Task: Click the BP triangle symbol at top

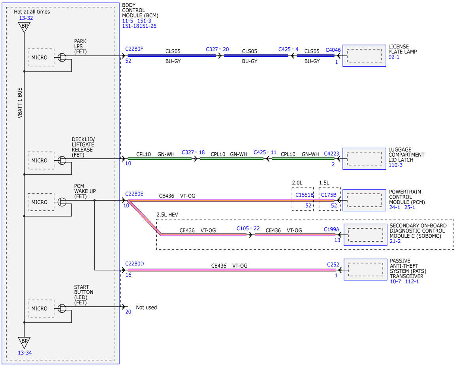Action: (24, 27)
